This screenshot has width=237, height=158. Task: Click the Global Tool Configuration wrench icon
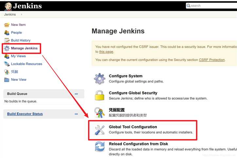pos(100,130)
